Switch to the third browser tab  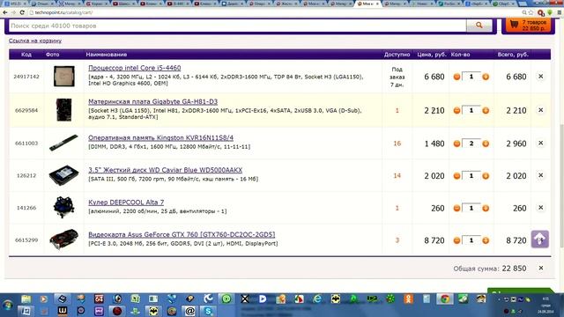click(x=70, y=4)
